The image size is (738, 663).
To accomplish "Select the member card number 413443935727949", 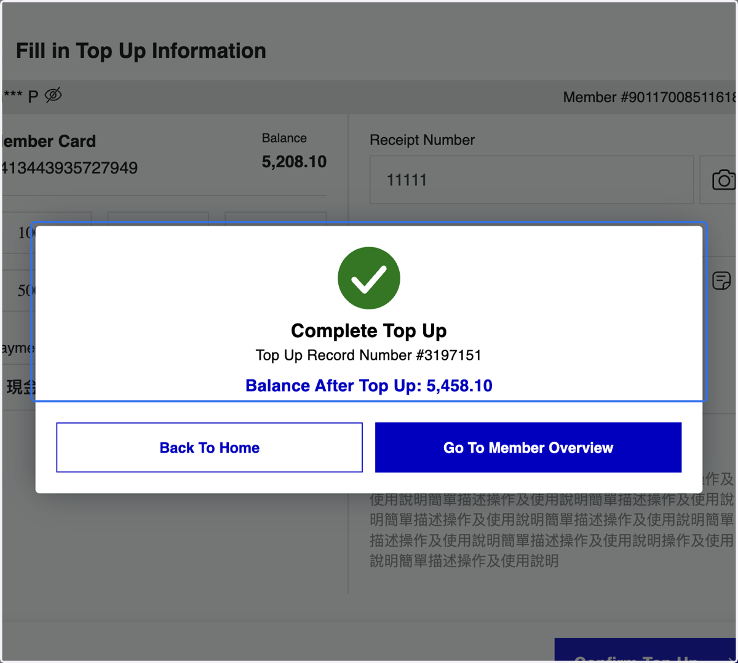I will point(69,168).
